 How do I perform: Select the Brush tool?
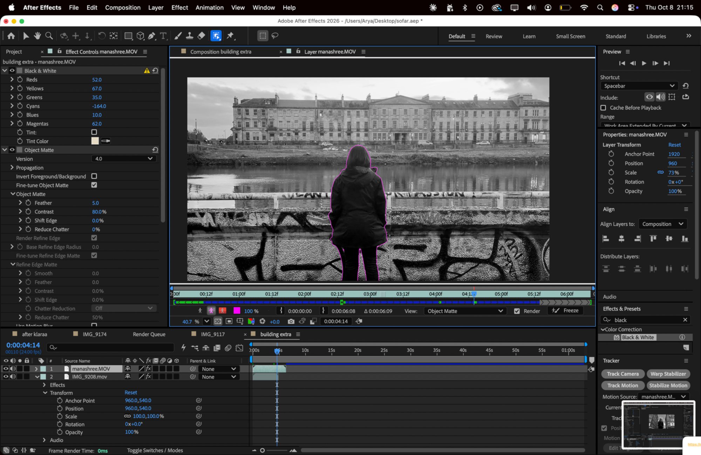pos(178,36)
